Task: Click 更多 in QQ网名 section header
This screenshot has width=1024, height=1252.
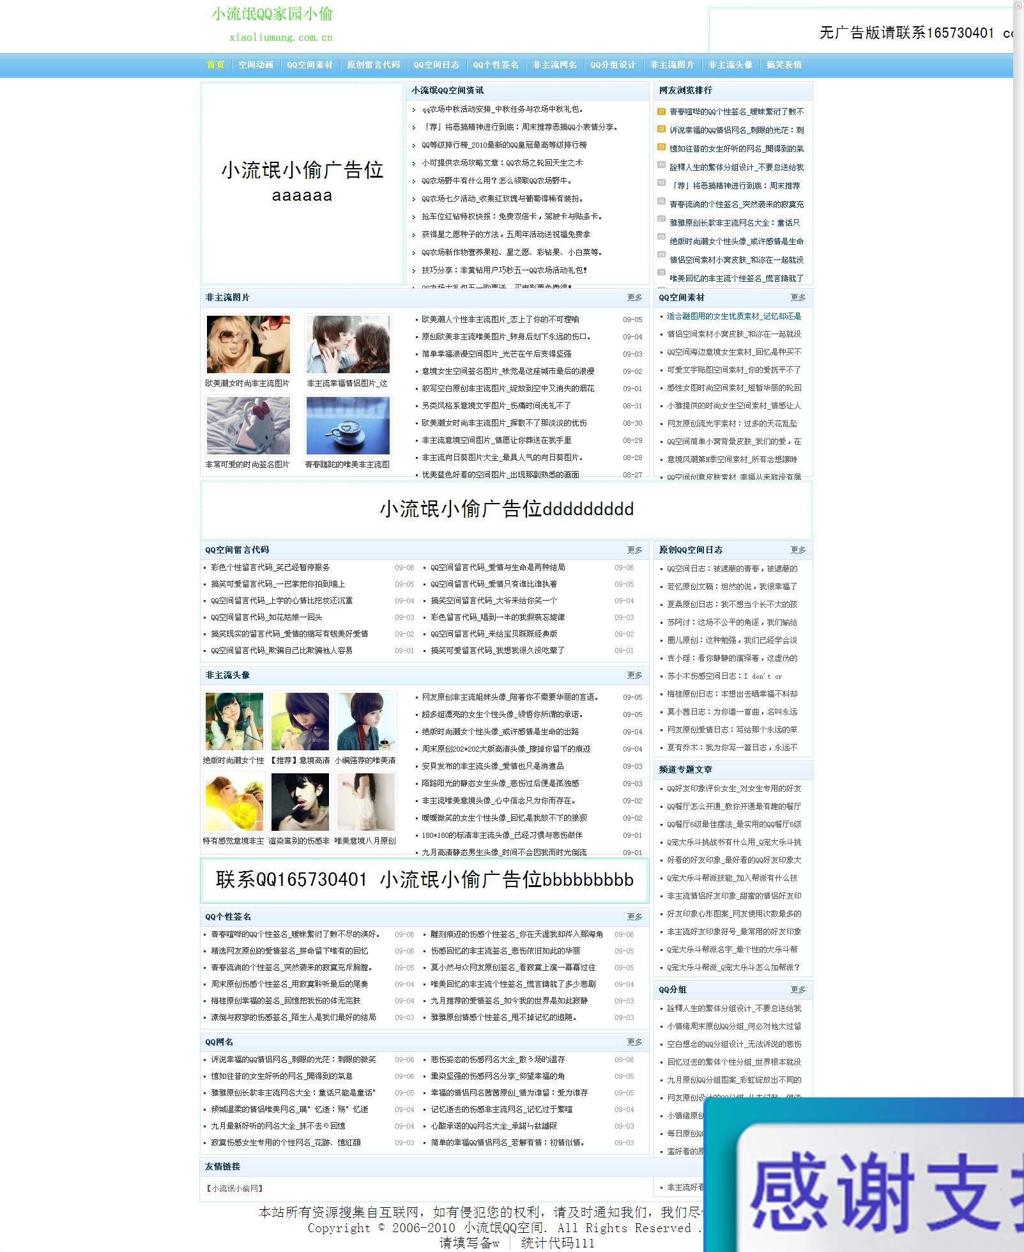Action: [x=634, y=1042]
